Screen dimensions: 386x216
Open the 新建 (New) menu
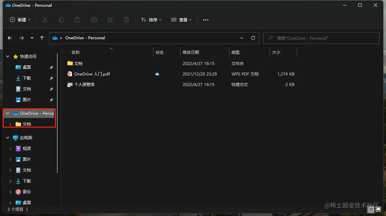click(x=20, y=20)
